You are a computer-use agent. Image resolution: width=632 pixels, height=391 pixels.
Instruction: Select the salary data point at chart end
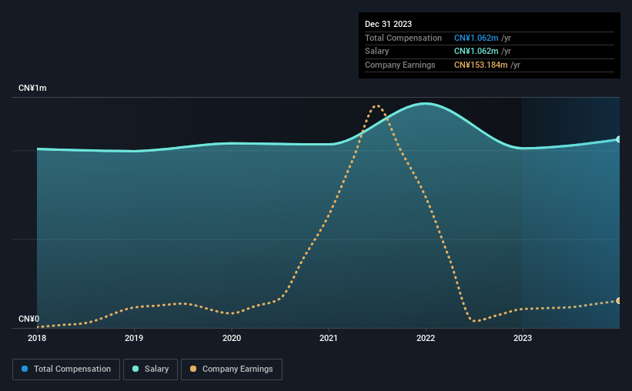pos(619,139)
